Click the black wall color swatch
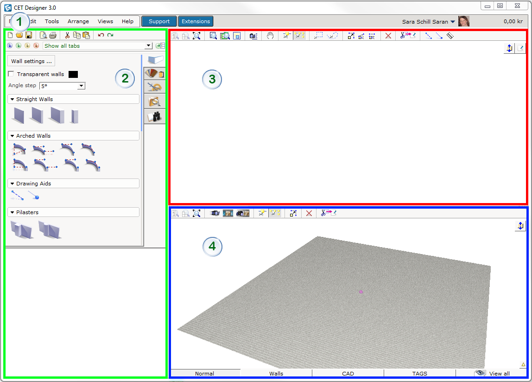 73,74
